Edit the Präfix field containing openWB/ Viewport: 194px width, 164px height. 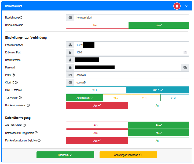[131, 75]
